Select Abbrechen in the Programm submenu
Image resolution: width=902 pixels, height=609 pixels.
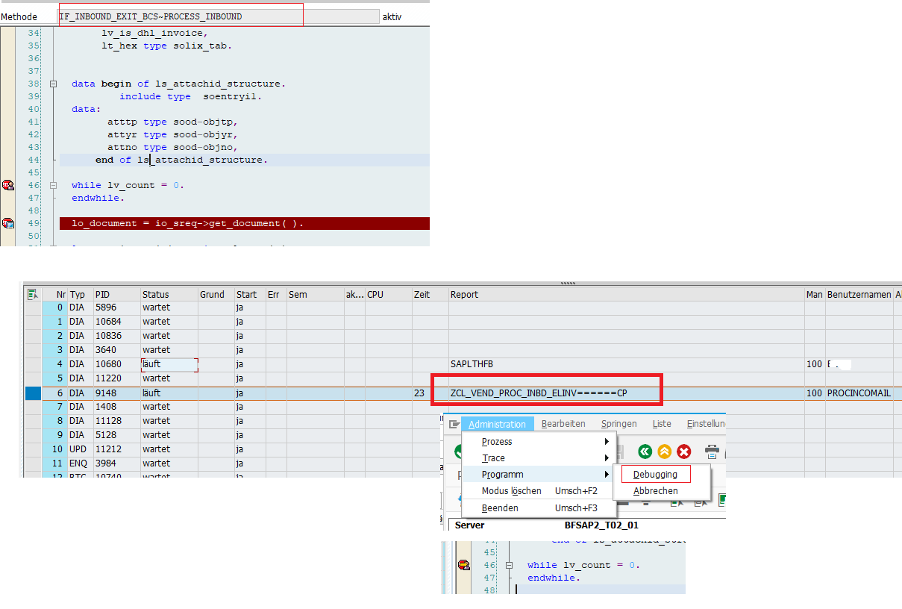tap(655, 491)
